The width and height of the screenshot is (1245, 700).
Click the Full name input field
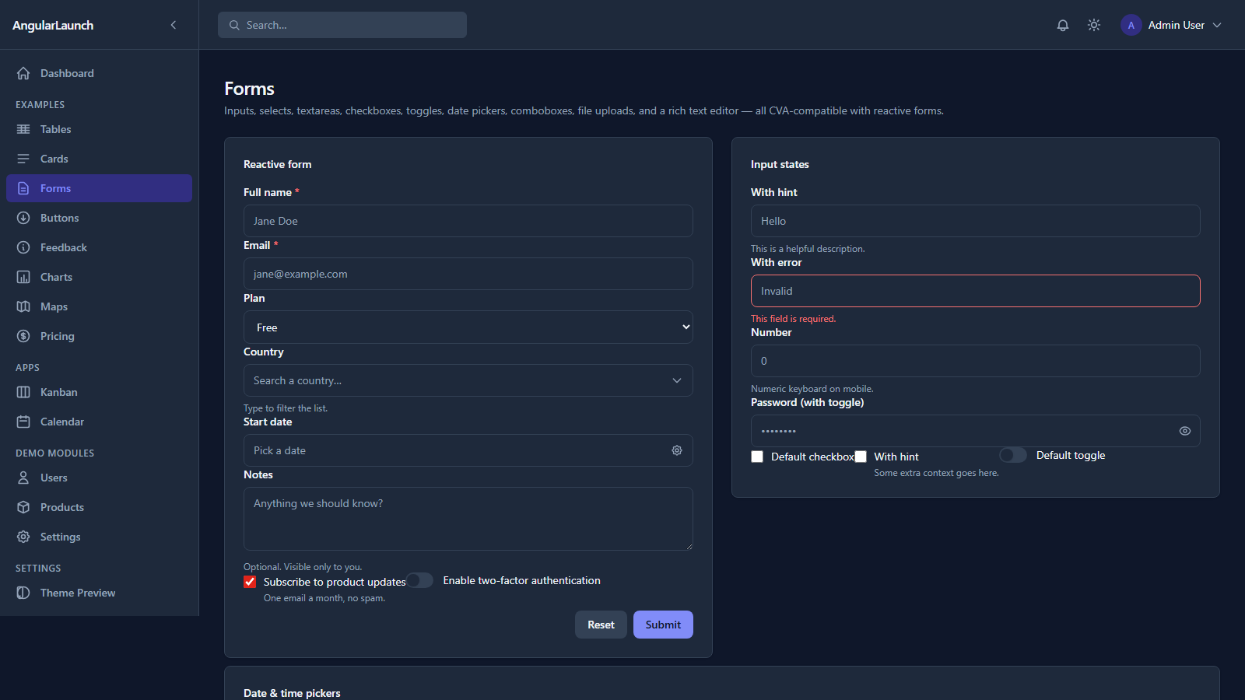pyautogui.click(x=468, y=221)
